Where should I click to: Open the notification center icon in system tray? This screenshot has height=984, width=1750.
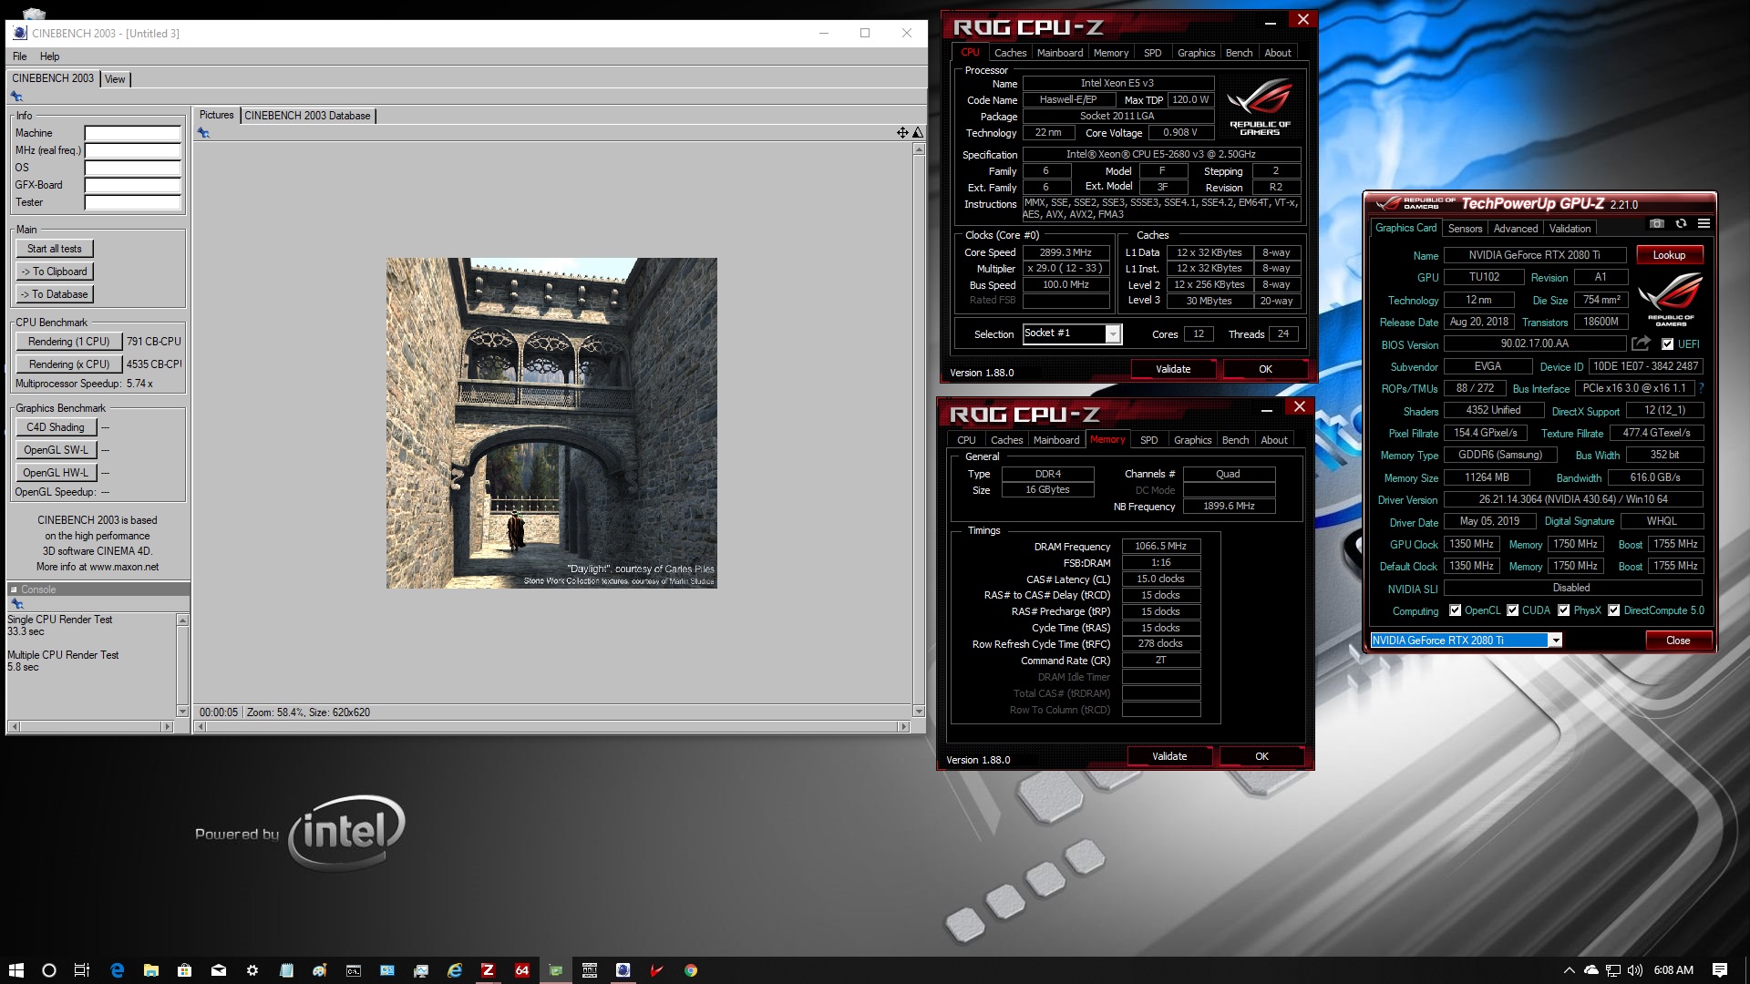pyautogui.click(x=1720, y=970)
